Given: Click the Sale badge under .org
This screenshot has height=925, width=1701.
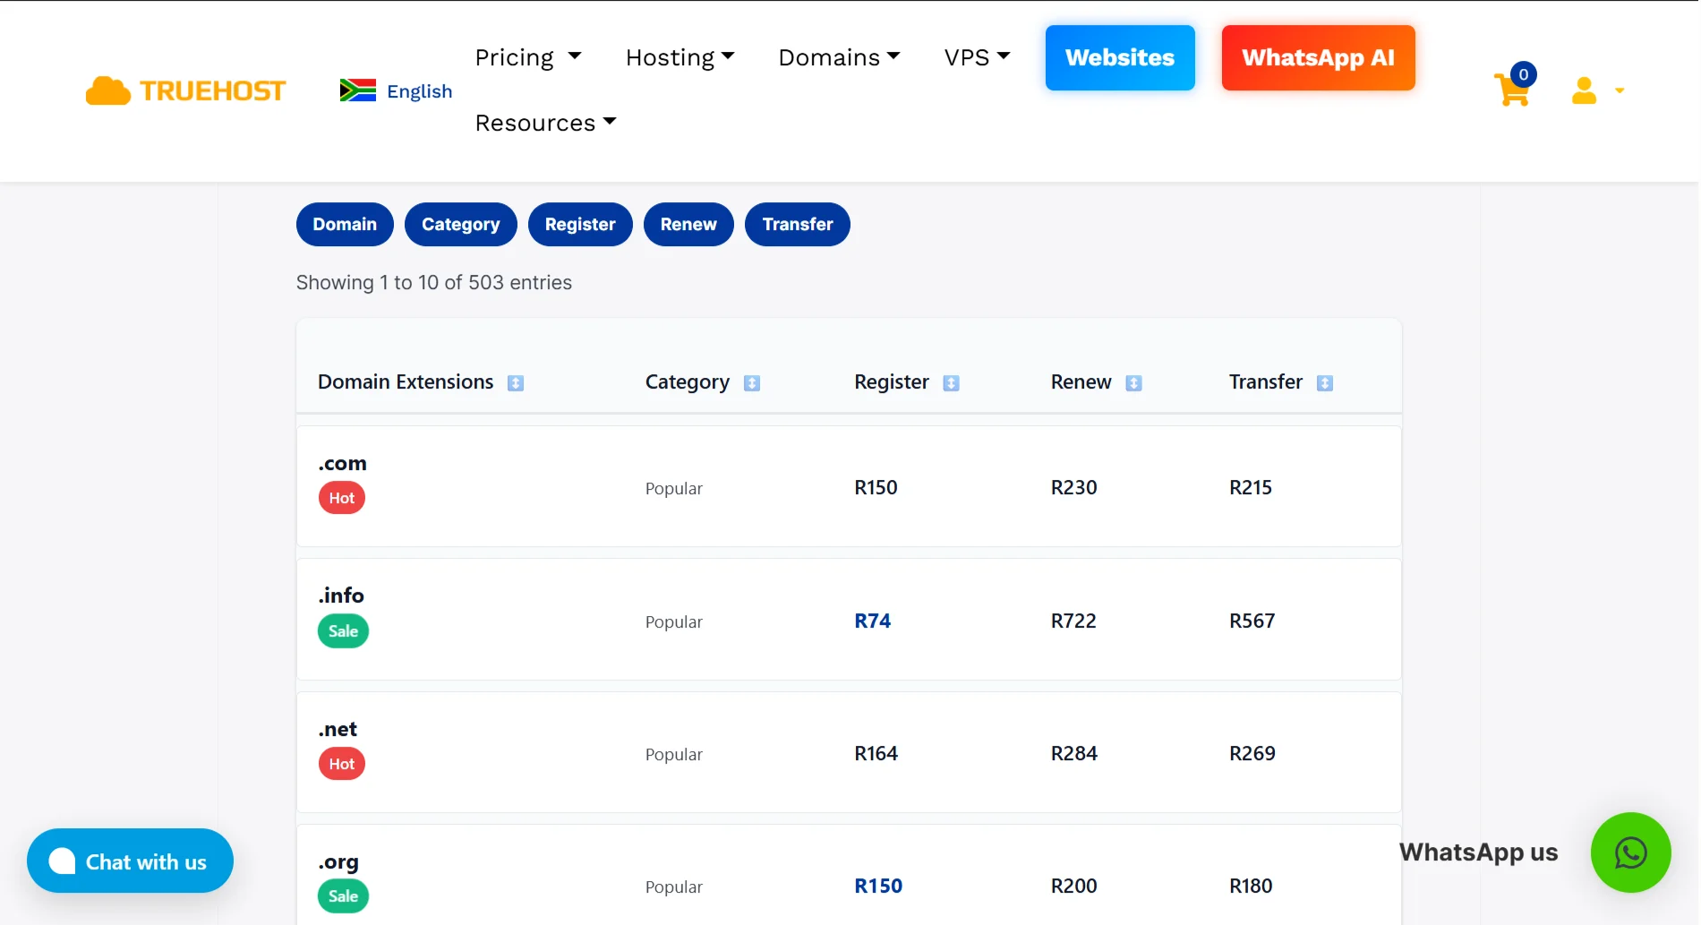Looking at the screenshot, I should pos(343,896).
